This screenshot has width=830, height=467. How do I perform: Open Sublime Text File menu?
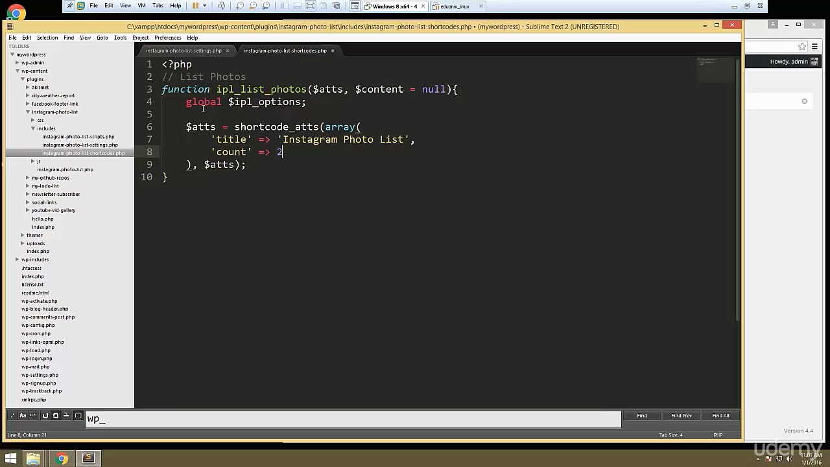pos(12,38)
